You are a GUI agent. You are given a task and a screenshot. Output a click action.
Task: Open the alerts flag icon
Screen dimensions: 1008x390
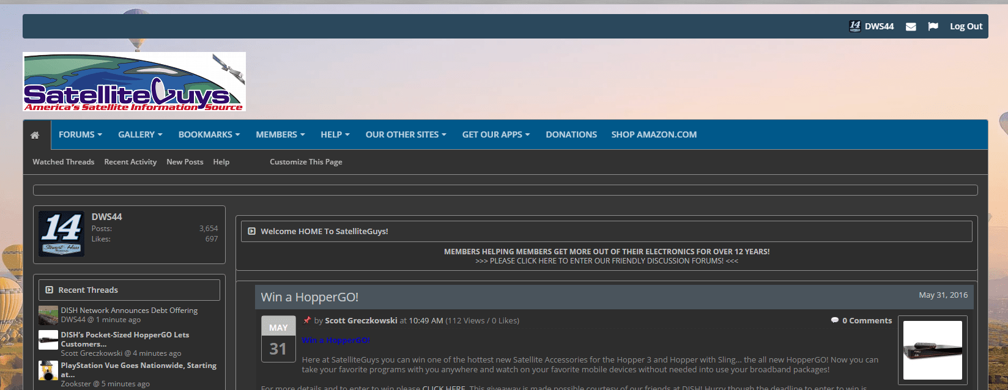point(933,26)
